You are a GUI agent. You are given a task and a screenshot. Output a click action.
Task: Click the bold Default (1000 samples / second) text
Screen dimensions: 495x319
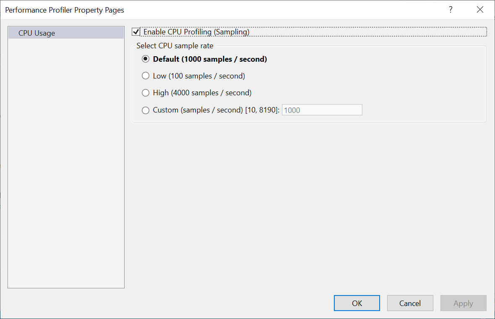[210, 59]
